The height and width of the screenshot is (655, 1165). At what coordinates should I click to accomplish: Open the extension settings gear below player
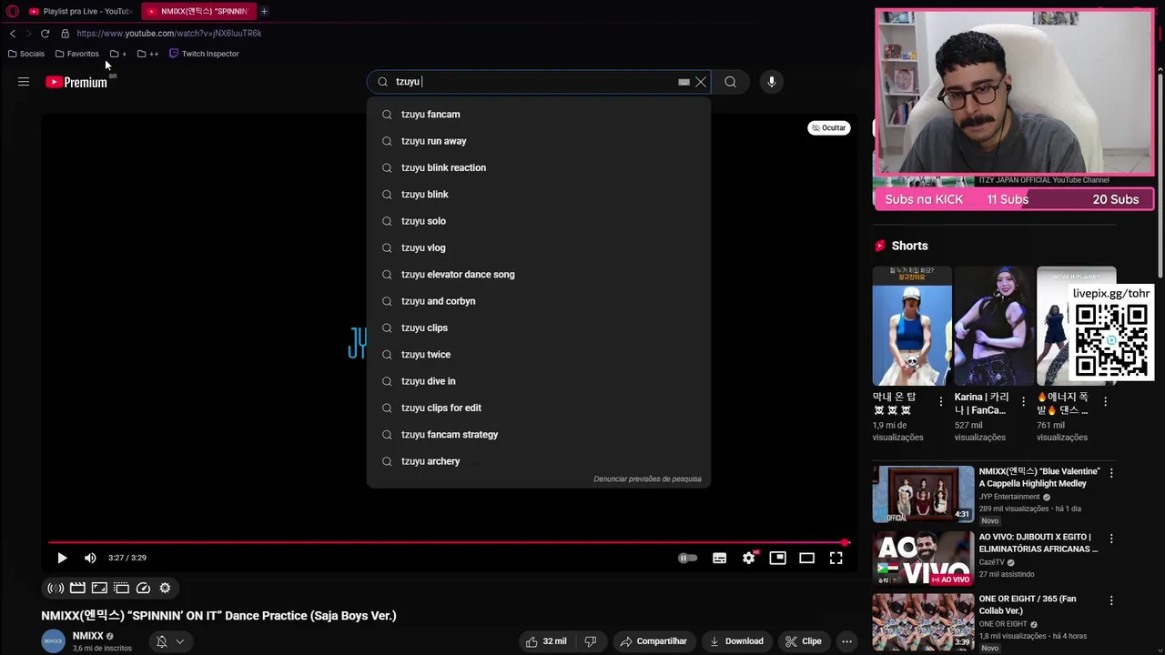(165, 588)
